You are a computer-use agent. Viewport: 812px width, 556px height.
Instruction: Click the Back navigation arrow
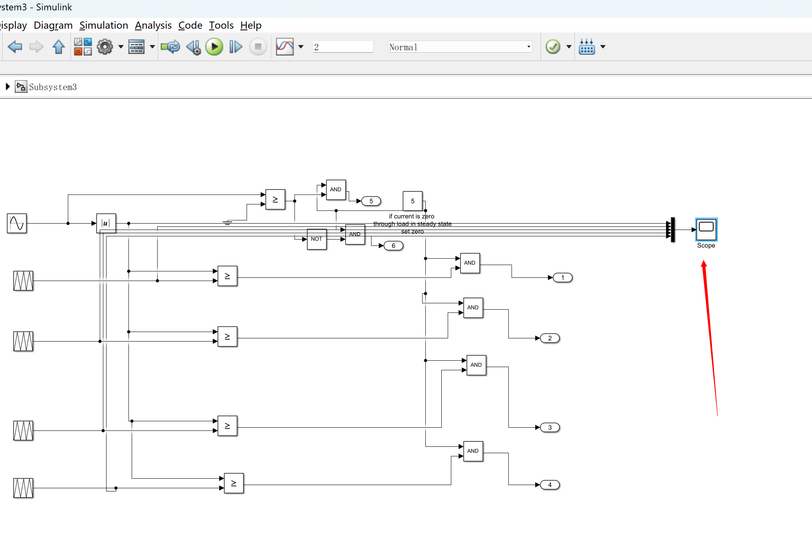[15, 47]
